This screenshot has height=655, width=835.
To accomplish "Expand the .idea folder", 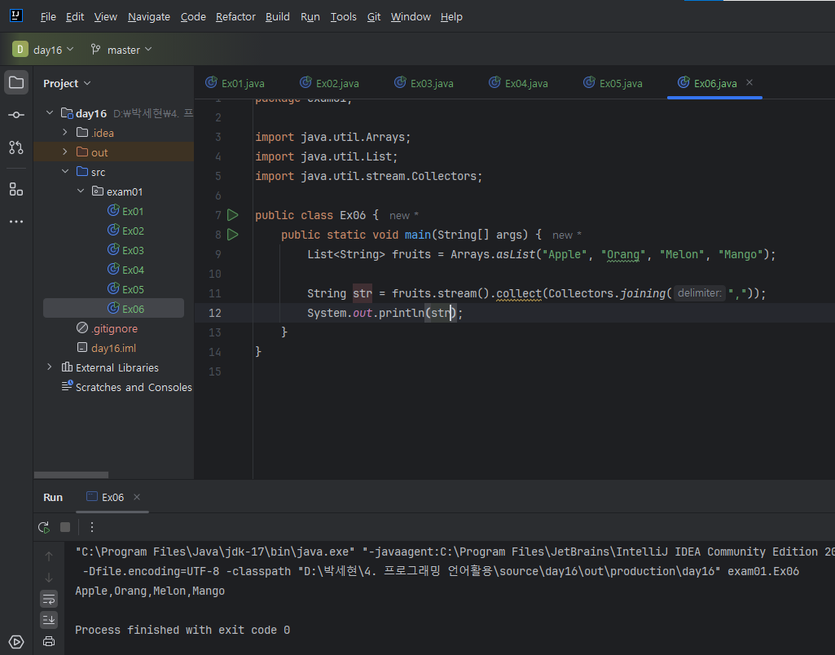I will click(x=65, y=133).
